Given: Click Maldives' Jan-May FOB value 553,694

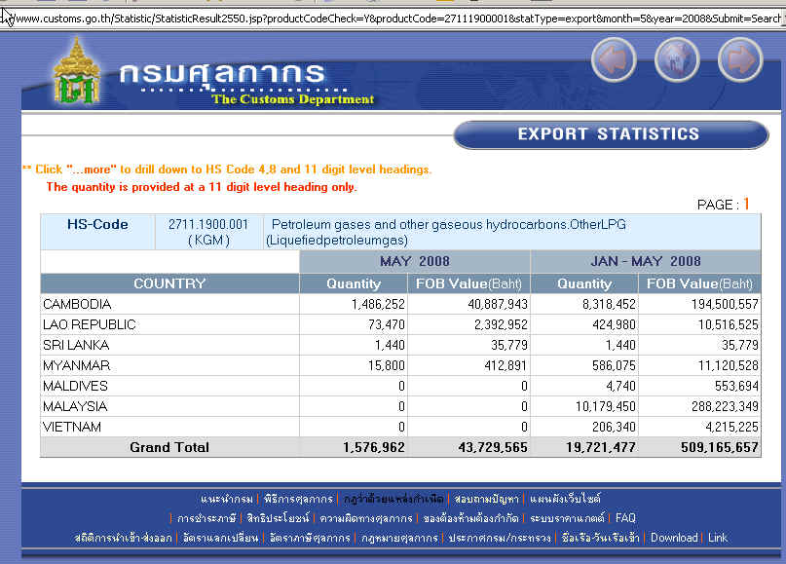Looking at the screenshot, I should [x=737, y=386].
